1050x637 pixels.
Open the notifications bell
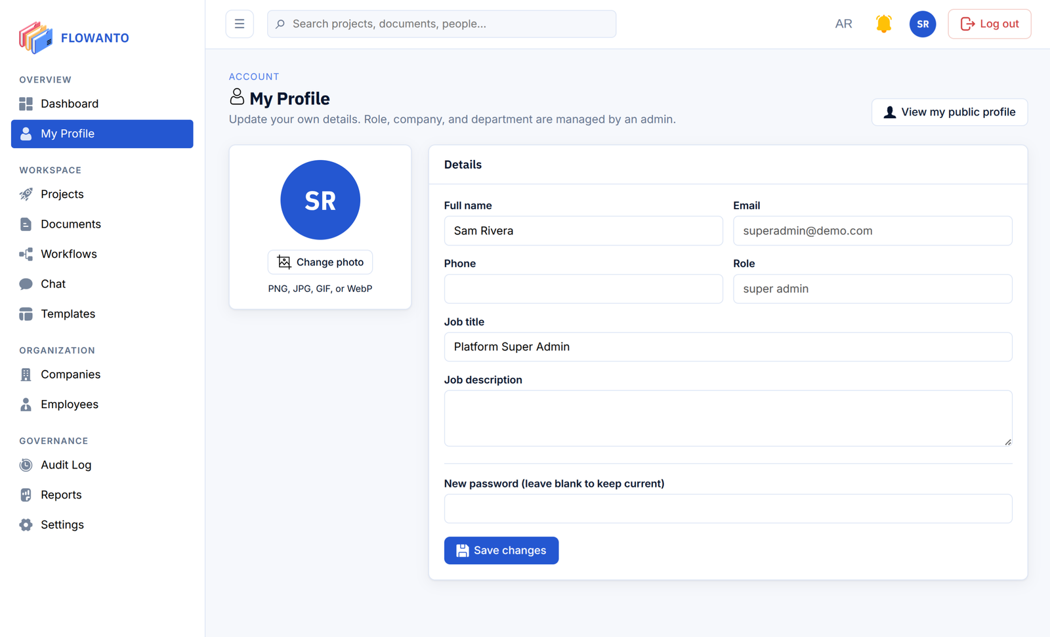click(884, 24)
